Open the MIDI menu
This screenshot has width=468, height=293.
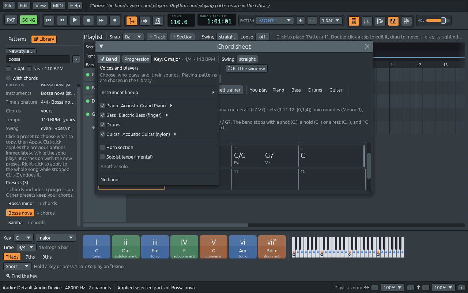click(58, 5)
